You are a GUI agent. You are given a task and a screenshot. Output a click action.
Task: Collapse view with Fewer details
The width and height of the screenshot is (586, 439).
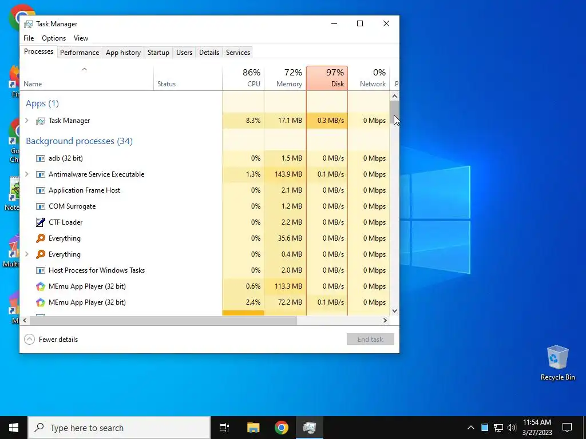pyautogui.click(x=51, y=340)
